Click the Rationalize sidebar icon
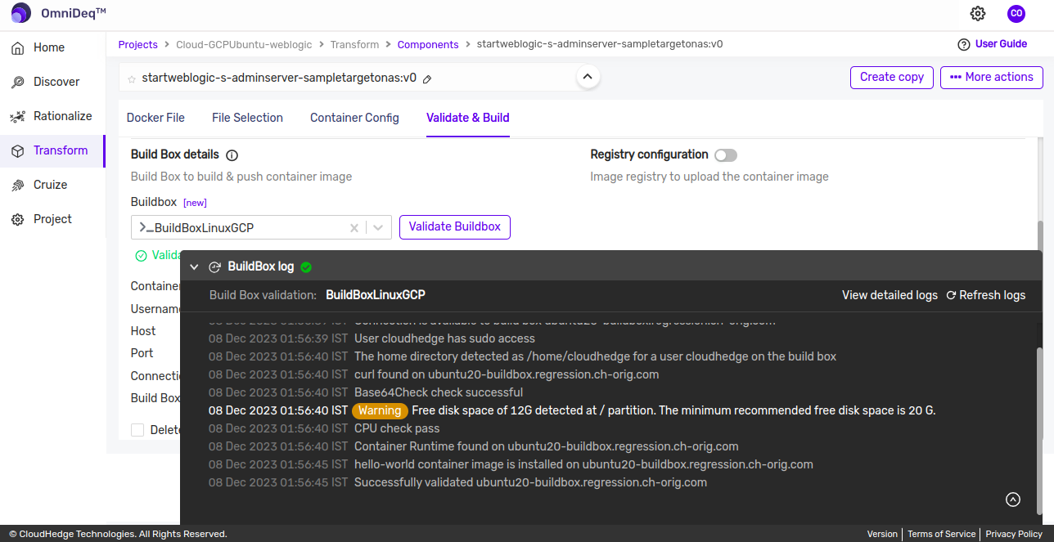The width and height of the screenshot is (1054, 542). 17,117
